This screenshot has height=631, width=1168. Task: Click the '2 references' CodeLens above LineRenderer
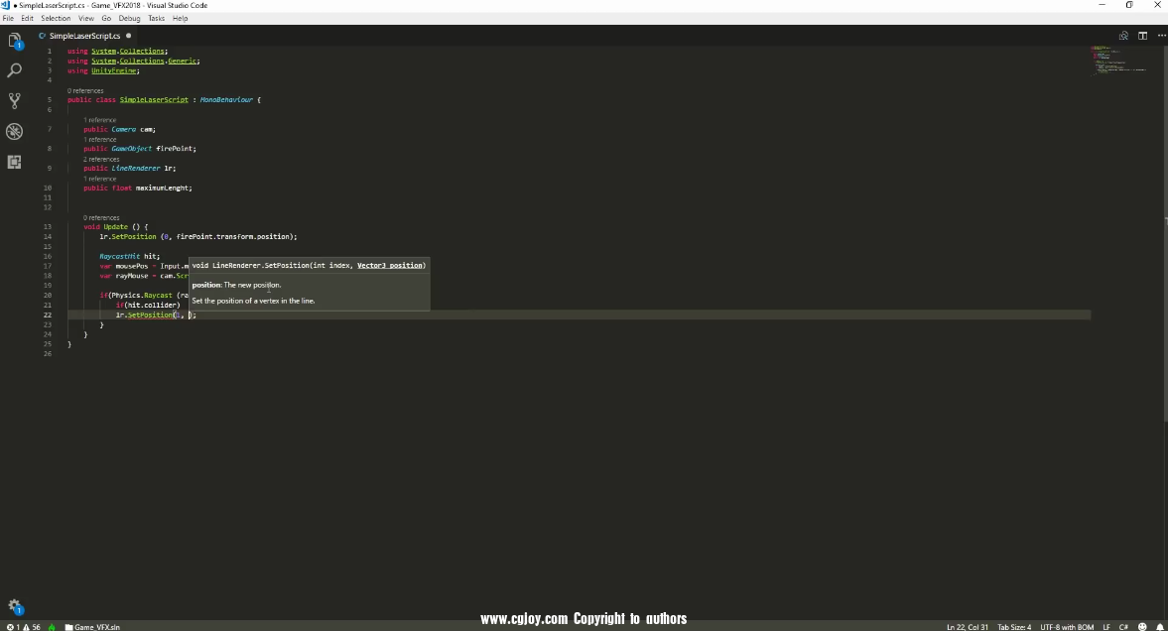pyautogui.click(x=101, y=159)
